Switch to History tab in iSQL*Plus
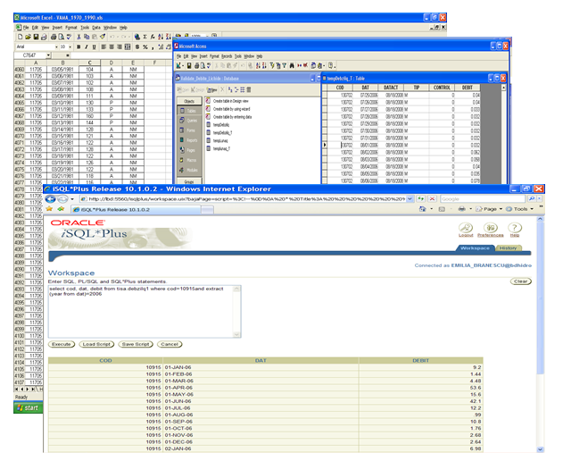 pyautogui.click(x=508, y=248)
